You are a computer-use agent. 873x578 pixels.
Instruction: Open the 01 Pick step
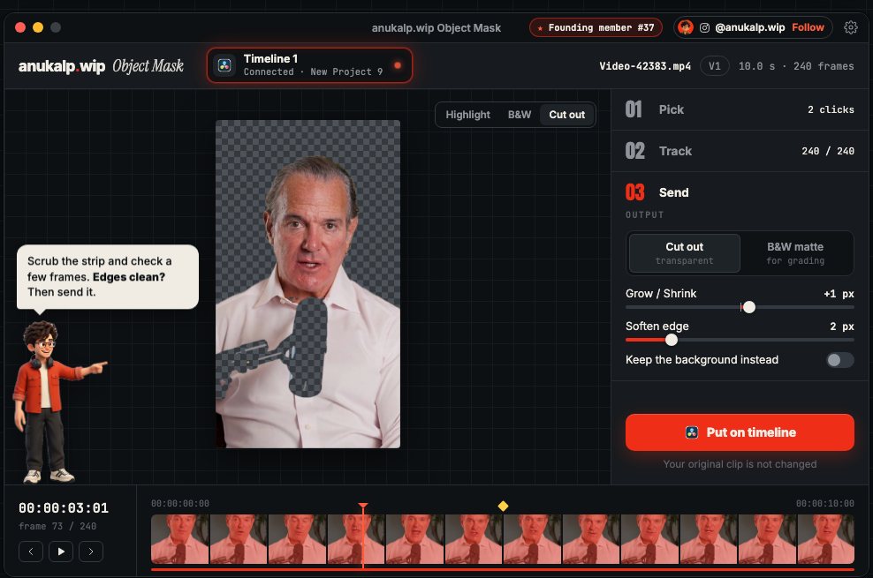pyautogui.click(x=740, y=109)
